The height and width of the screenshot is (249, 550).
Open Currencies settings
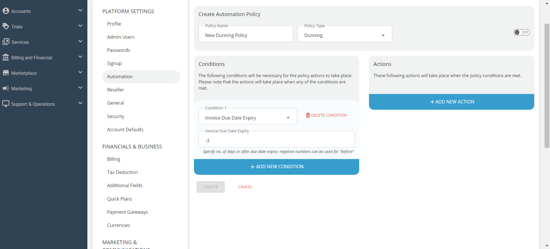(118, 225)
